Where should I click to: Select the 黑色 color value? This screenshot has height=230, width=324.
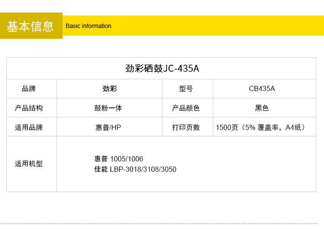click(x=262, y=108)
